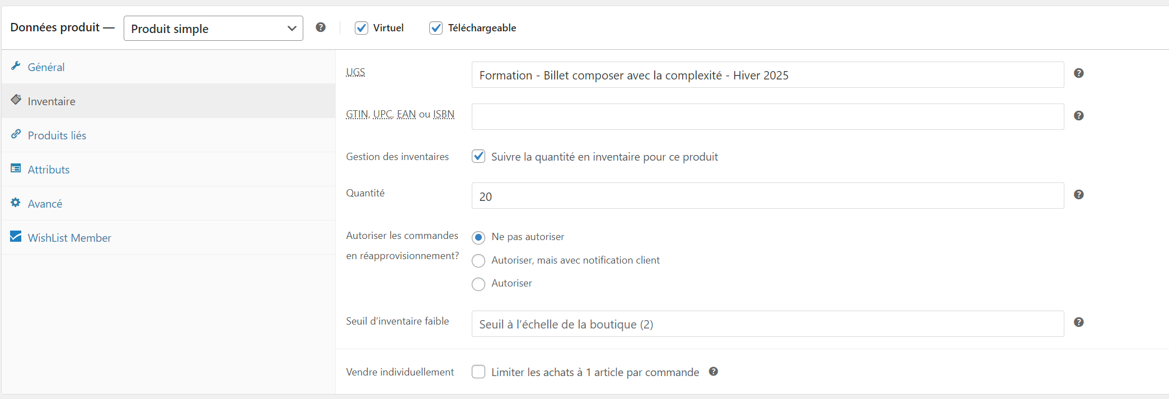Click the wrench icon for Général

point(16,66)
